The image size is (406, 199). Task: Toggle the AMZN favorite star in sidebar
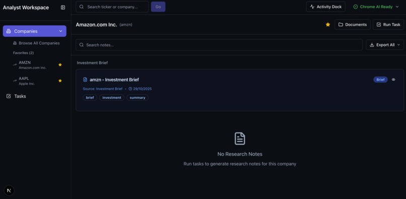coord(60,65)
